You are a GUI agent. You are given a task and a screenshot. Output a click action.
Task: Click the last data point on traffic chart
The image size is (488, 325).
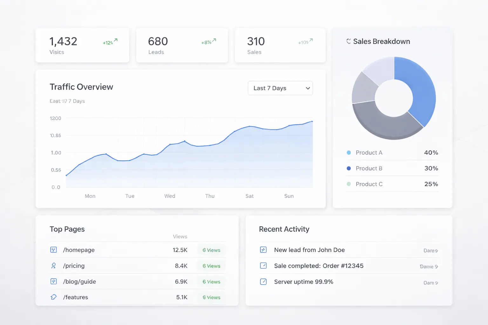pyautogui.click(x=312, y=121)
